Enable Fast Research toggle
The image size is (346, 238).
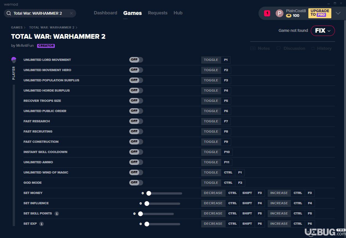click(x=136, y=121)
